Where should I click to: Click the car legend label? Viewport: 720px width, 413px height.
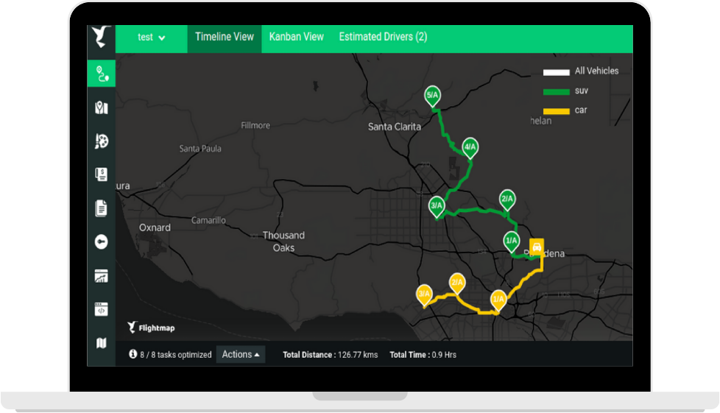(x=581, y=110)
